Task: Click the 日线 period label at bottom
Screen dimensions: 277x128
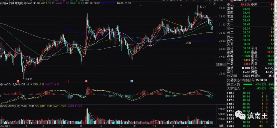Action: 221,126
